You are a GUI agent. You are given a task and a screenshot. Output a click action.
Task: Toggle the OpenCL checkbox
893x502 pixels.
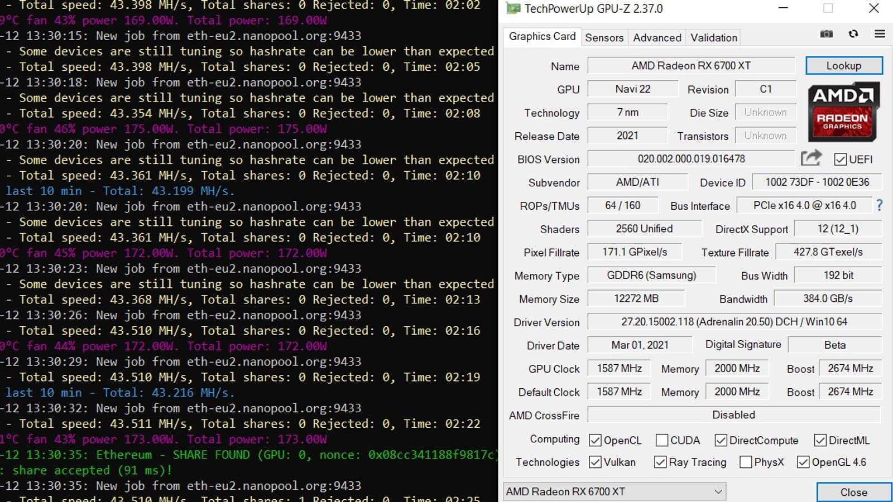tap(596, 441)
